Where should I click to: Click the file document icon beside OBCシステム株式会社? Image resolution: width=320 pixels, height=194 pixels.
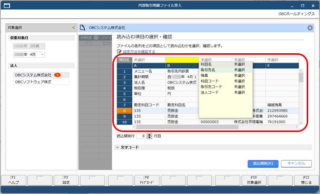[83, 28]
